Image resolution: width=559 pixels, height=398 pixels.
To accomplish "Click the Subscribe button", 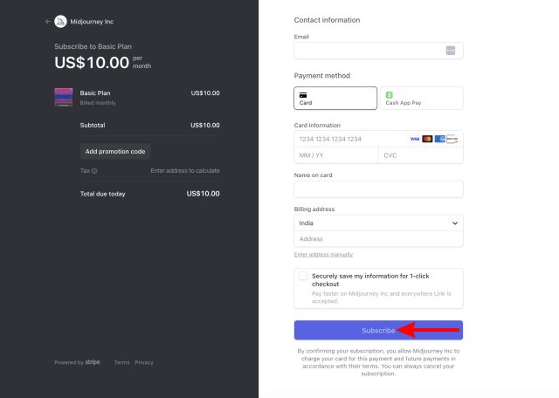I will tap(378, 330).
